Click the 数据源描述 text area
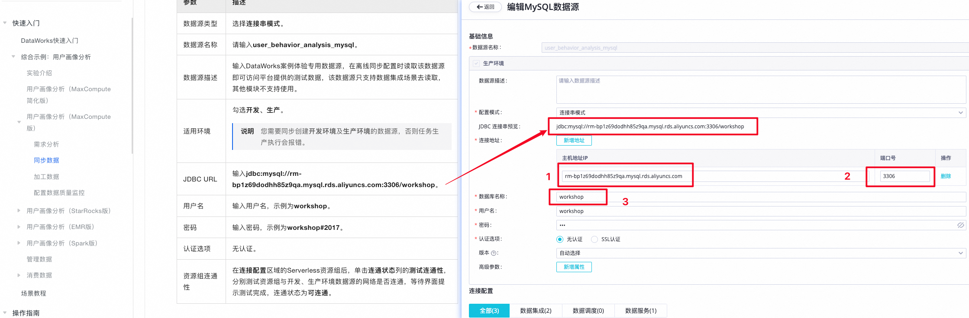Image resolution: width=969 pixels, height=318 pixels. tap(761, 89)
